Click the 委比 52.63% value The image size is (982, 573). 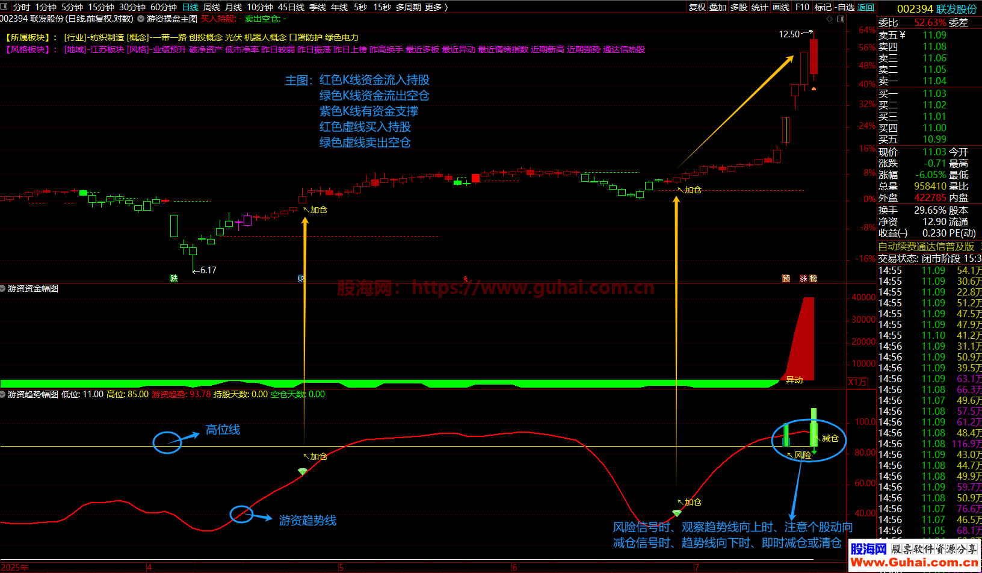930,23
